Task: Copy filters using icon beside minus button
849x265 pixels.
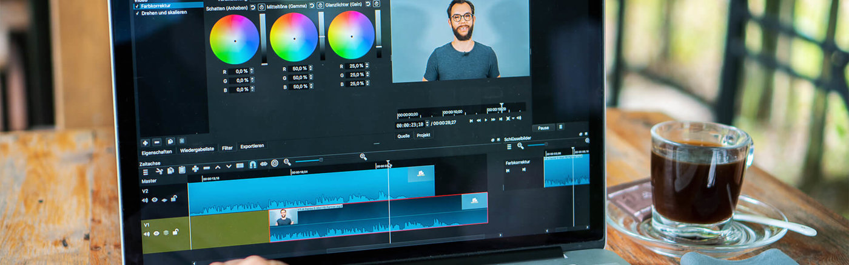Action: tap(170, 141)
